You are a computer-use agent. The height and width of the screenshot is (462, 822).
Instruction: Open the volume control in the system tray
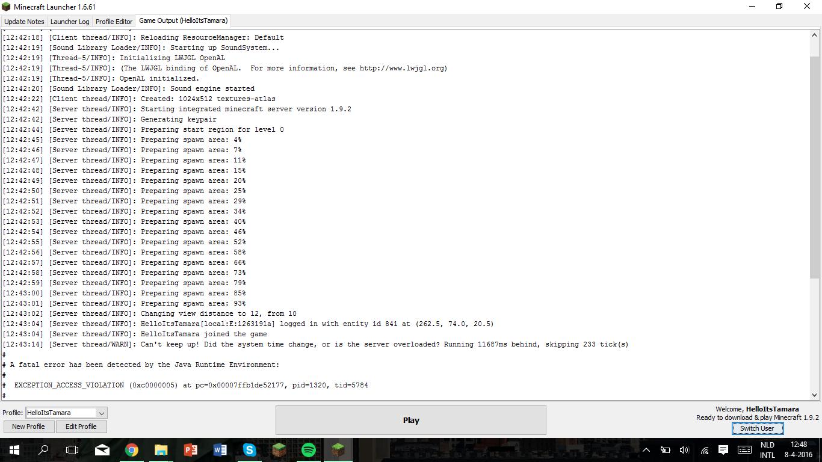(684, 449)
